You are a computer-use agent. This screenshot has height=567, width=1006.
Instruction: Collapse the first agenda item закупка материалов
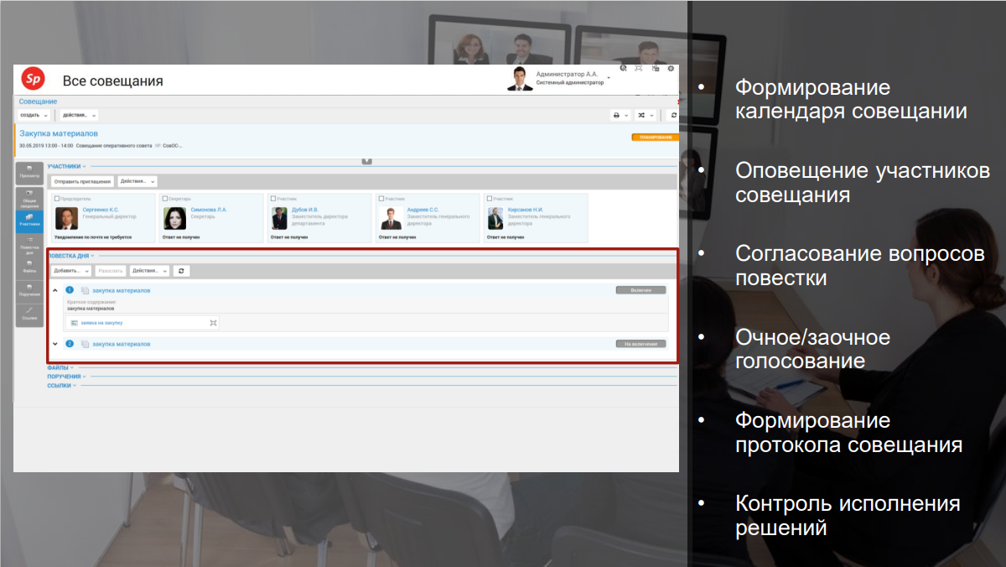tap(55, 290)
